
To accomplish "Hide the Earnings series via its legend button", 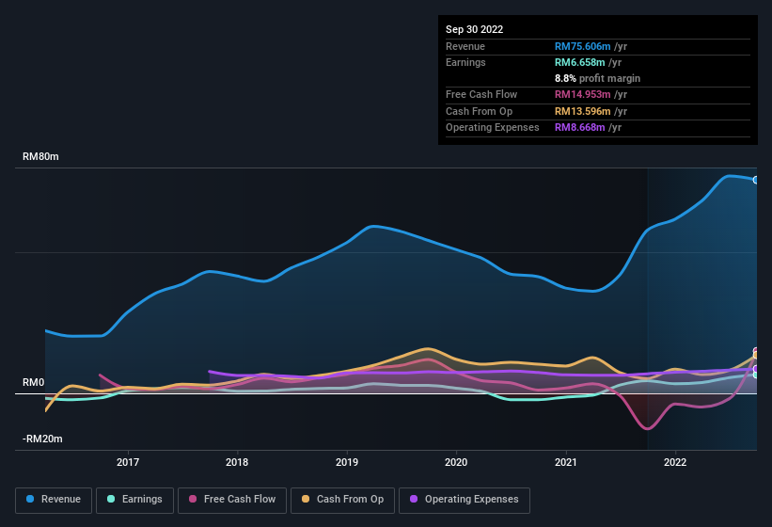I will click(134, 499).
